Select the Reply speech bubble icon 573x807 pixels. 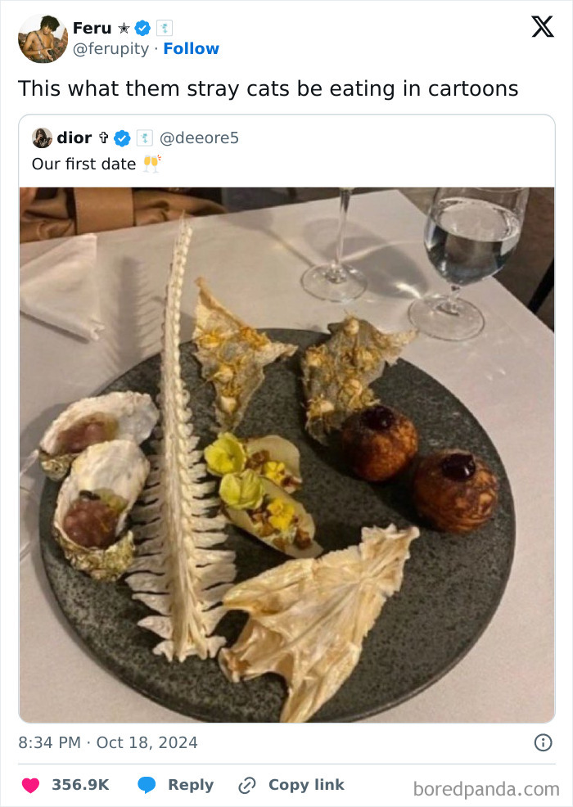pyautogui.click(x=147, y=785)
